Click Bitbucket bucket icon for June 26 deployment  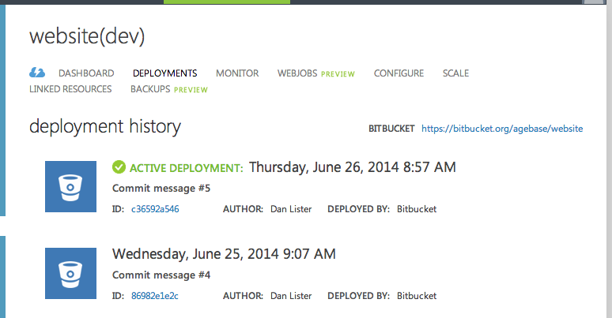70,187
